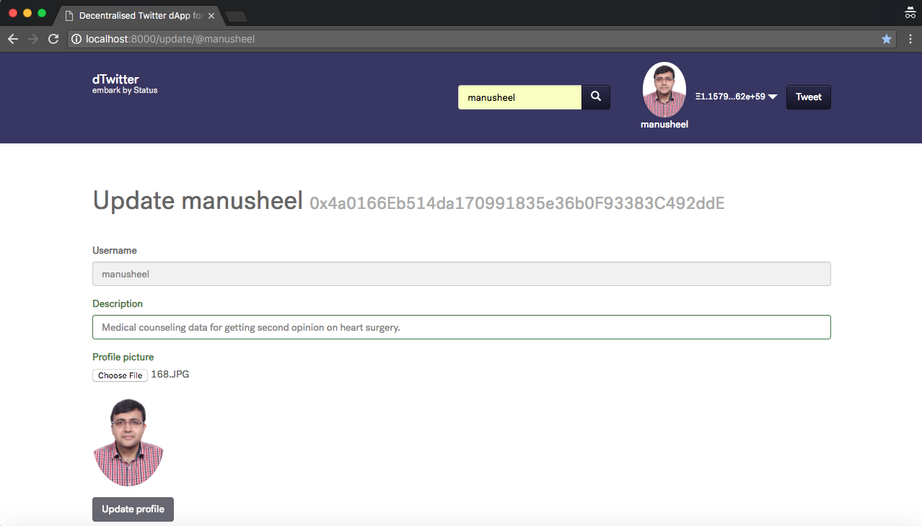
Task: Click the forward navigation arrow
Action: pos(32,38)
